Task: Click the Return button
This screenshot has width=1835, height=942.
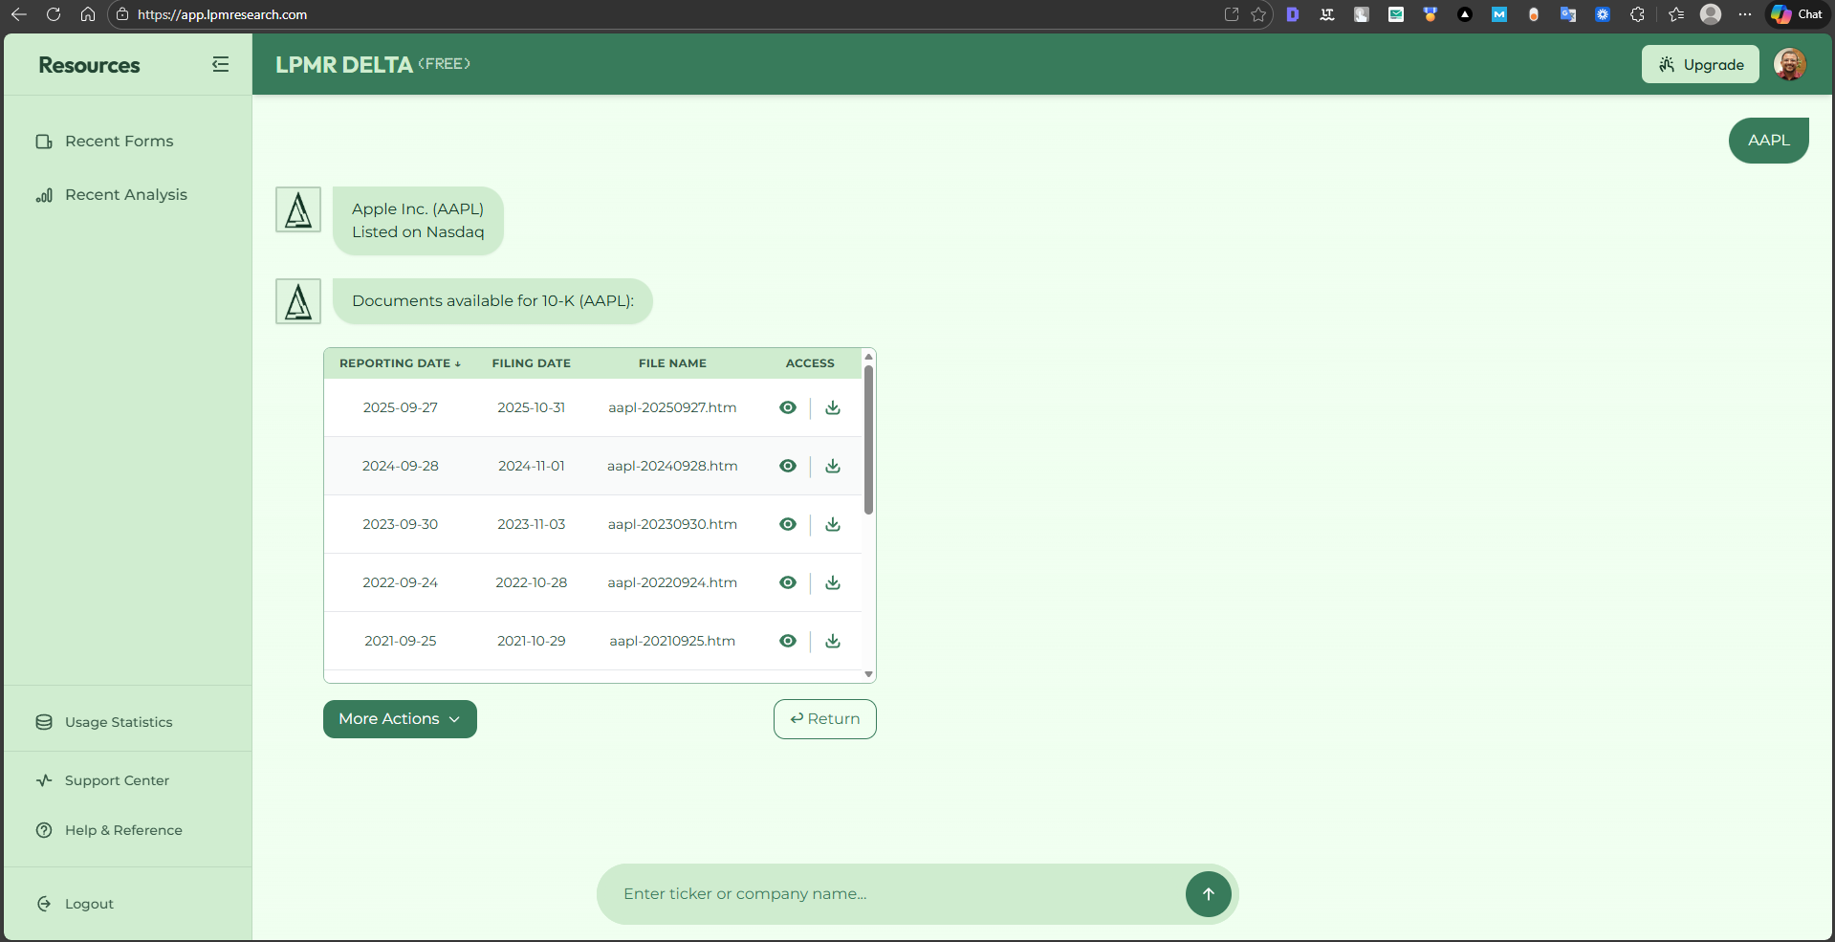Action: tap(824, 718)
